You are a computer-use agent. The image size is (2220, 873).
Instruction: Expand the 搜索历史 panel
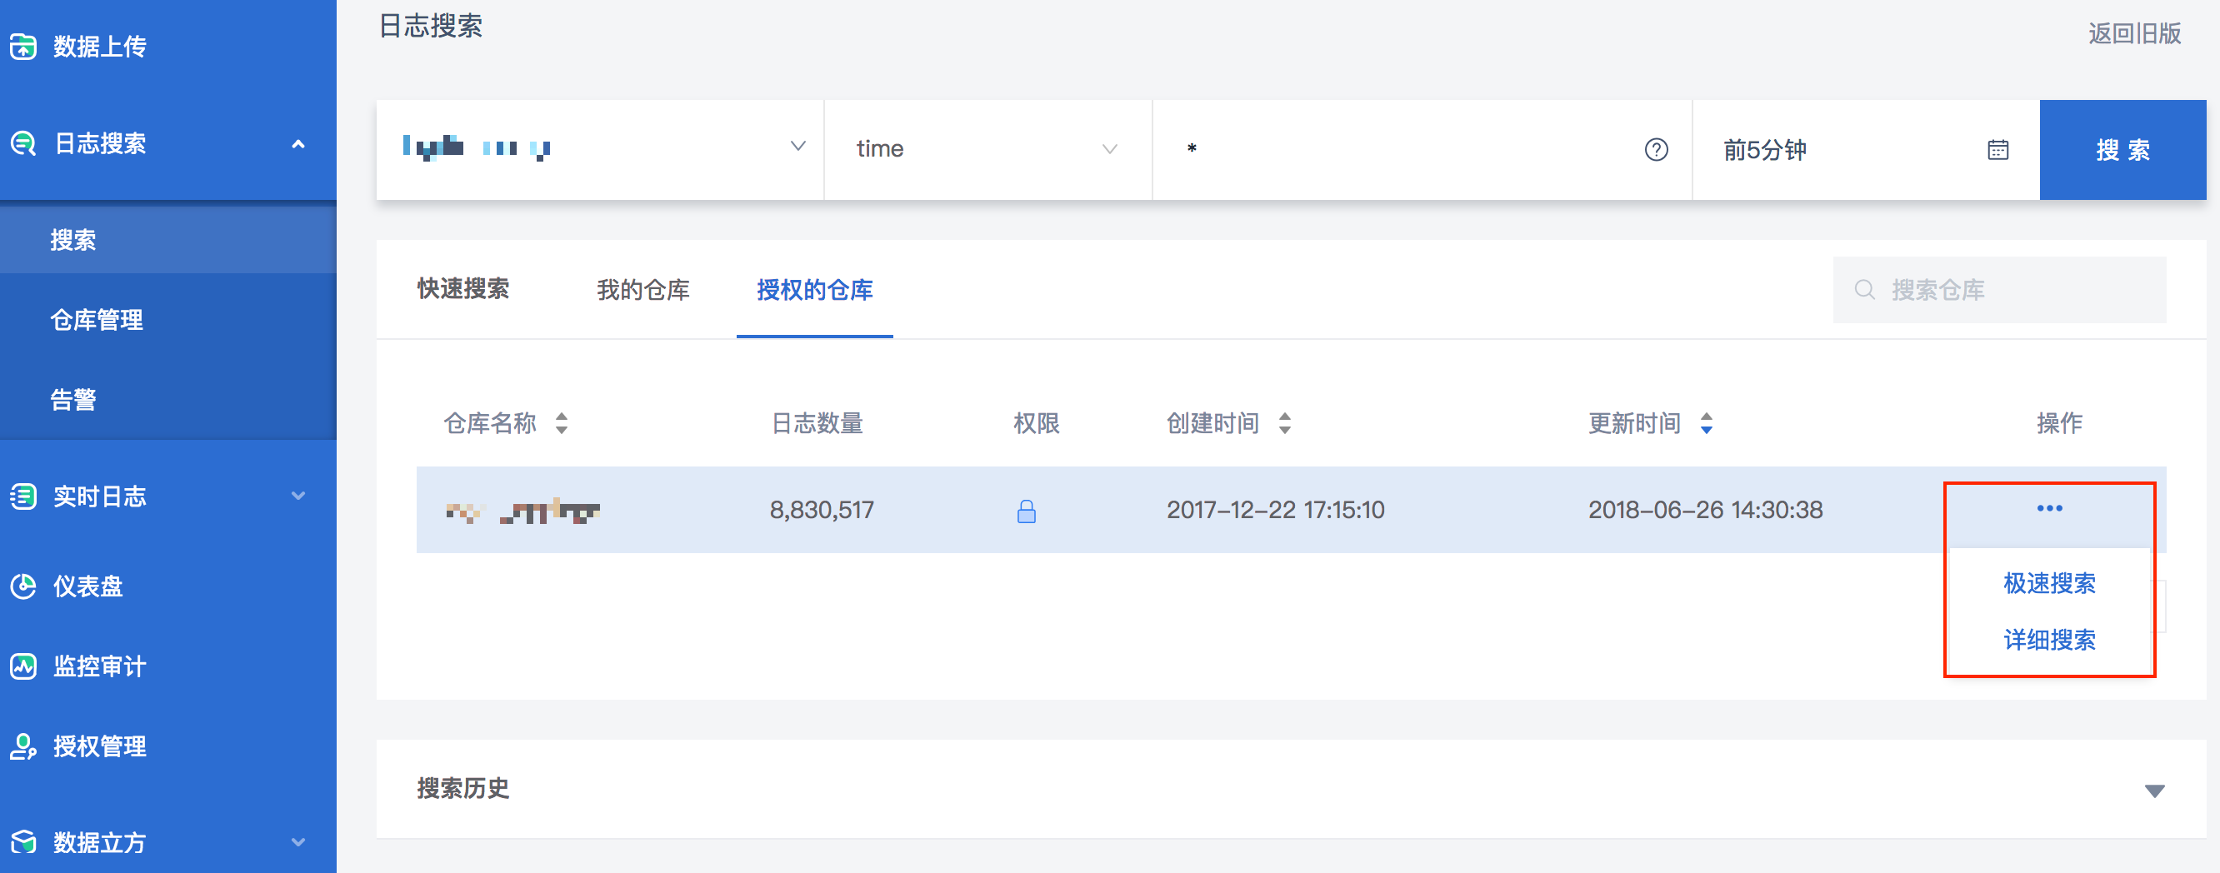(x=2154, y=791)
